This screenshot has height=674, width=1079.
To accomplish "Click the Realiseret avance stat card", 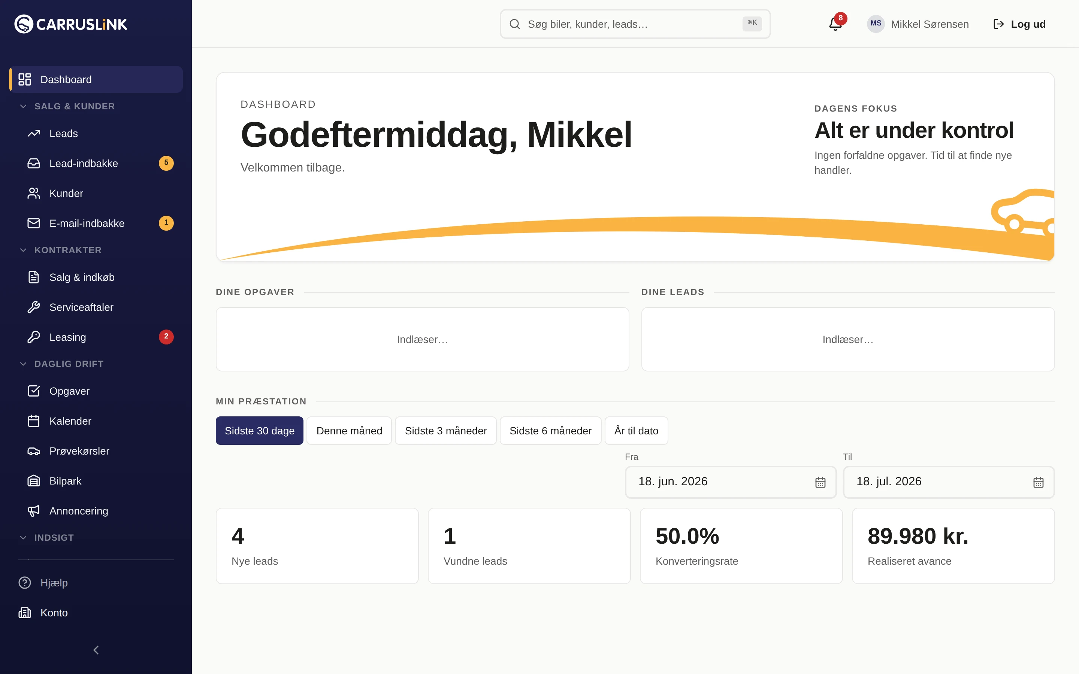I will point(953,546).
